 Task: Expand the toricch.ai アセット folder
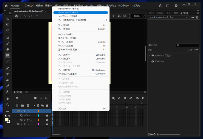tap(149, 55)
